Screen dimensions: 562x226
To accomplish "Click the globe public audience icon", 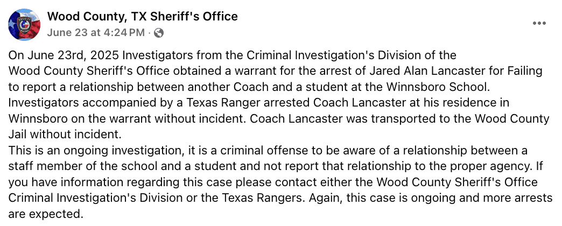I will click(x=159, y=33).
